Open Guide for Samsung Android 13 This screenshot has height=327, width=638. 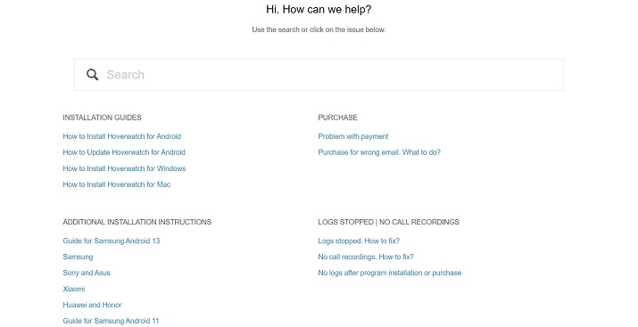[x=111, y=241]
